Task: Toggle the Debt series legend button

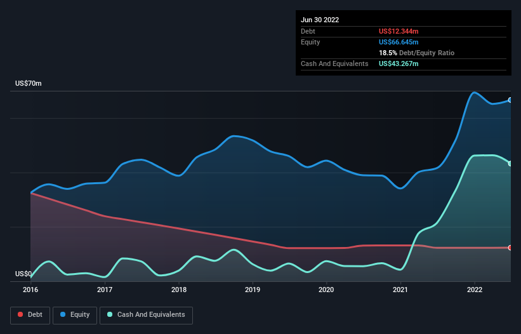Action: tap(30, 315)
